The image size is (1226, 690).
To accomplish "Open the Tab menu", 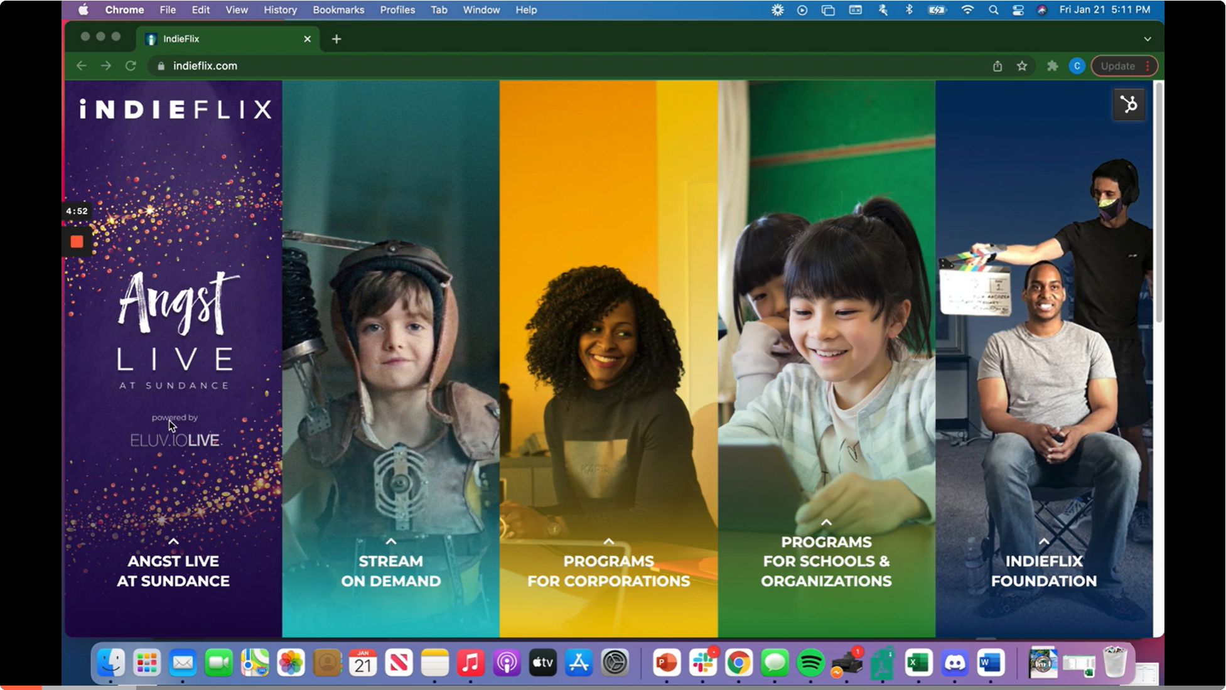I will [x=439, y=9].
